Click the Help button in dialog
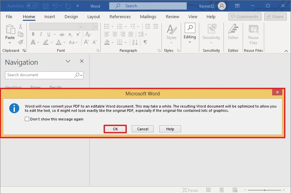Image resolution: width=291 pixels, height=194 pixels. (170, 129)
